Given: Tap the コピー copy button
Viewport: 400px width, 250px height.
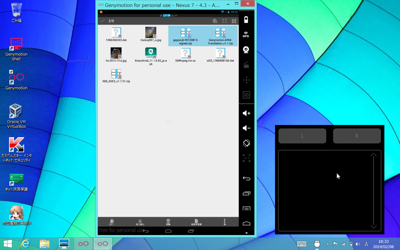Looking at the screenshot, I should click(x=112, y=222).
